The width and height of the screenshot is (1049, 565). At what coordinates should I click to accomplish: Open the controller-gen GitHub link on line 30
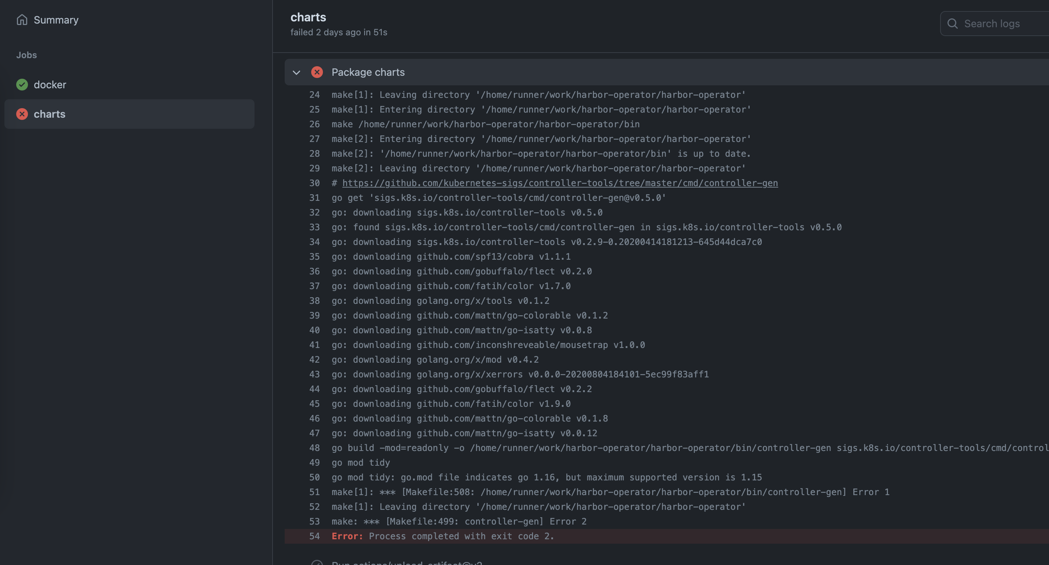559,183
